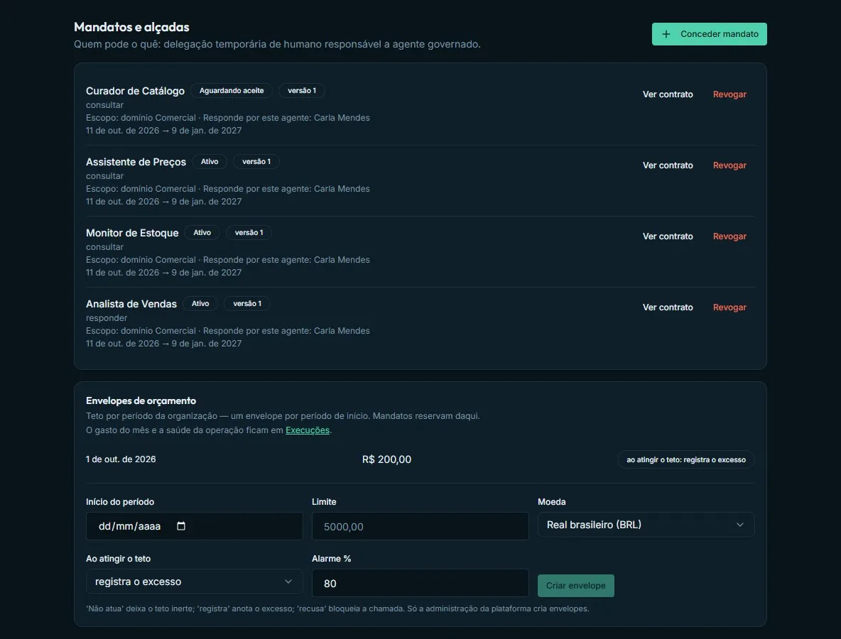841x639 pixels.
Task: Open the calendar picker icon in Início do período
Action: (181, 526)
